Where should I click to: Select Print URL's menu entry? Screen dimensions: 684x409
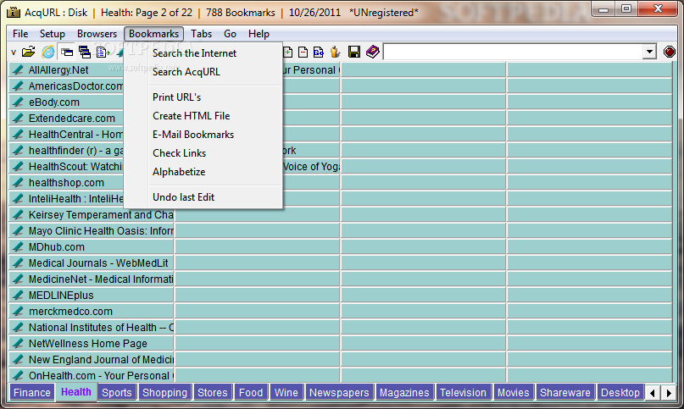[203, 97]
